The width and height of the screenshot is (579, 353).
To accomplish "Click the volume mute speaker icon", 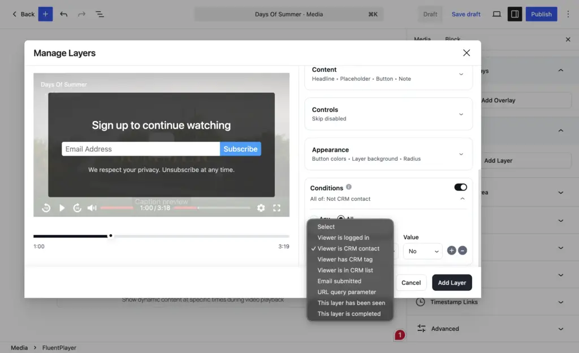I will [92, 208].
